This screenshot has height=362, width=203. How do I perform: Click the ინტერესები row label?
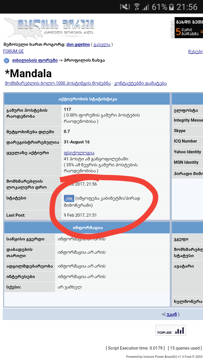(x=21, y=277)
